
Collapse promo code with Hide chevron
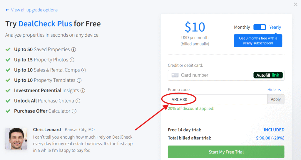pos(274,90)
